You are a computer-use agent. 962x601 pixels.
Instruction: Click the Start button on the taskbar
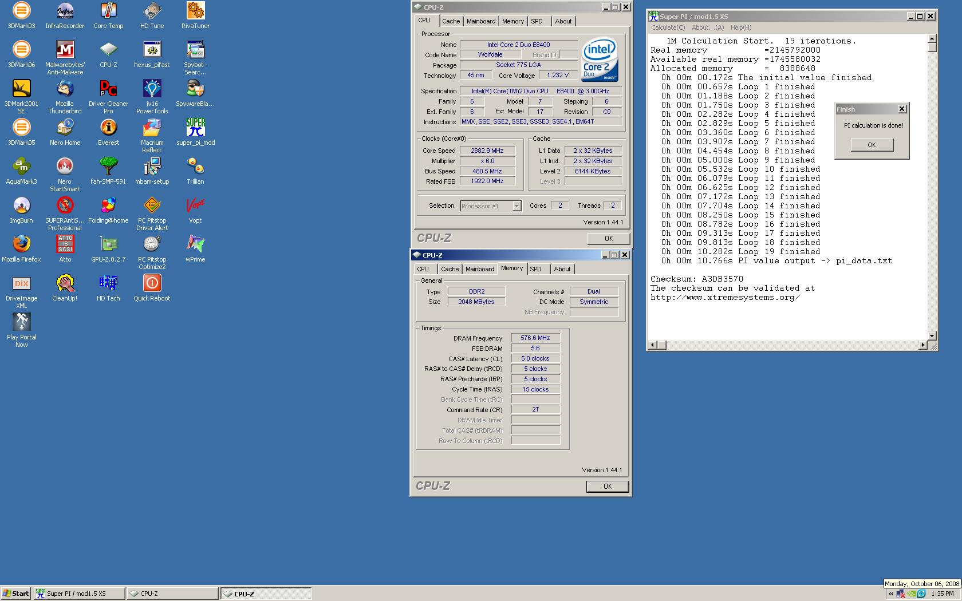[x=15, y=594]
